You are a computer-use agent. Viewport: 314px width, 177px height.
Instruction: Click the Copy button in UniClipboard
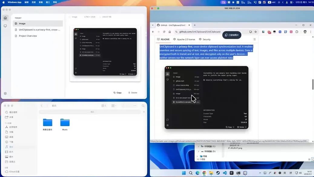pos(117,93)
